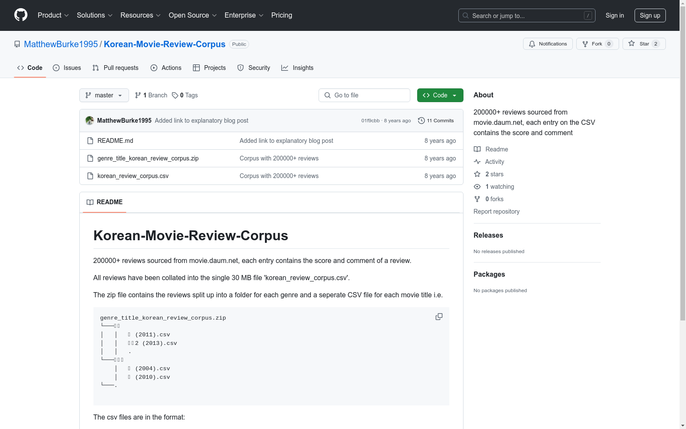
Task: Click file icon beside genre_title_korean_review_corpus.zip
Action: [x=90, y=158]
